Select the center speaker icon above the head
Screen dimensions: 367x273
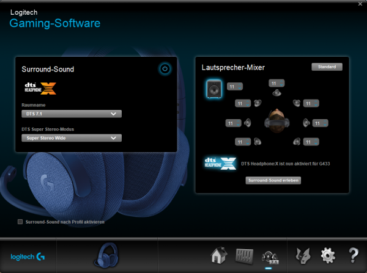click(x=276, y=93)
